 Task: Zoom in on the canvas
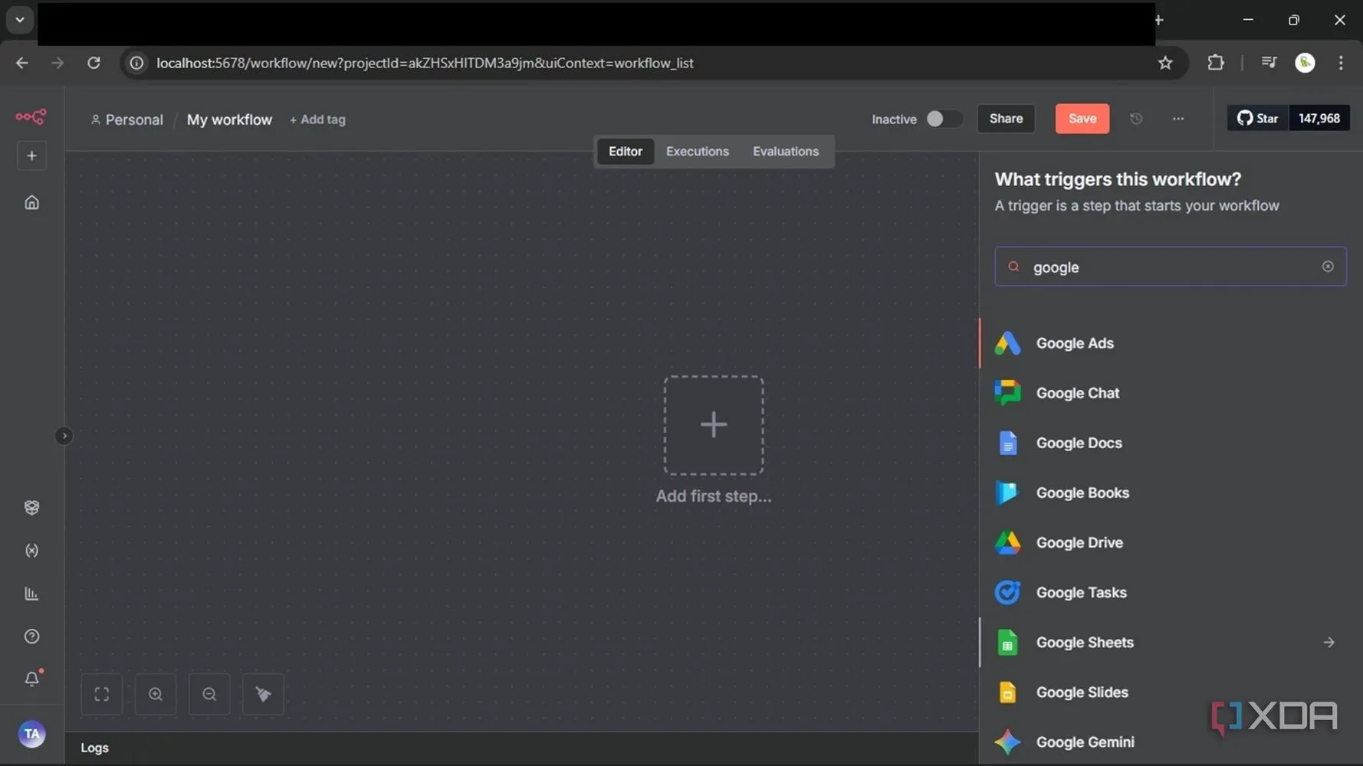pyautogui.click(x=156, y=694)
